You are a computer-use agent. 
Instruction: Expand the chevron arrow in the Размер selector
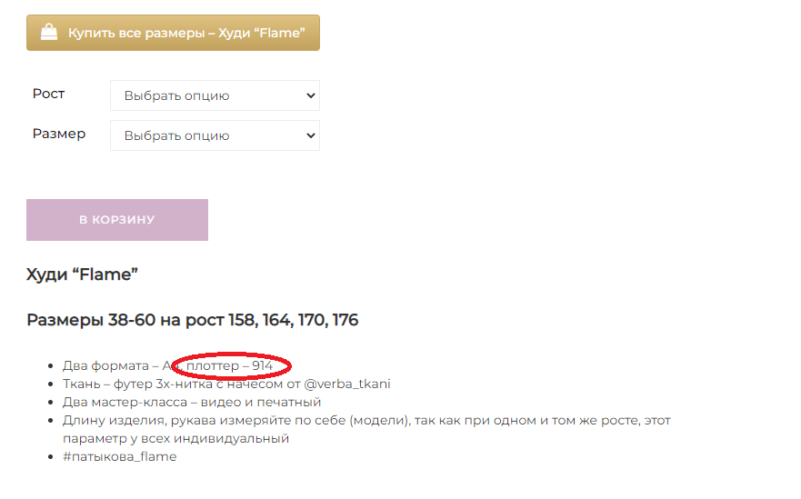310,135
